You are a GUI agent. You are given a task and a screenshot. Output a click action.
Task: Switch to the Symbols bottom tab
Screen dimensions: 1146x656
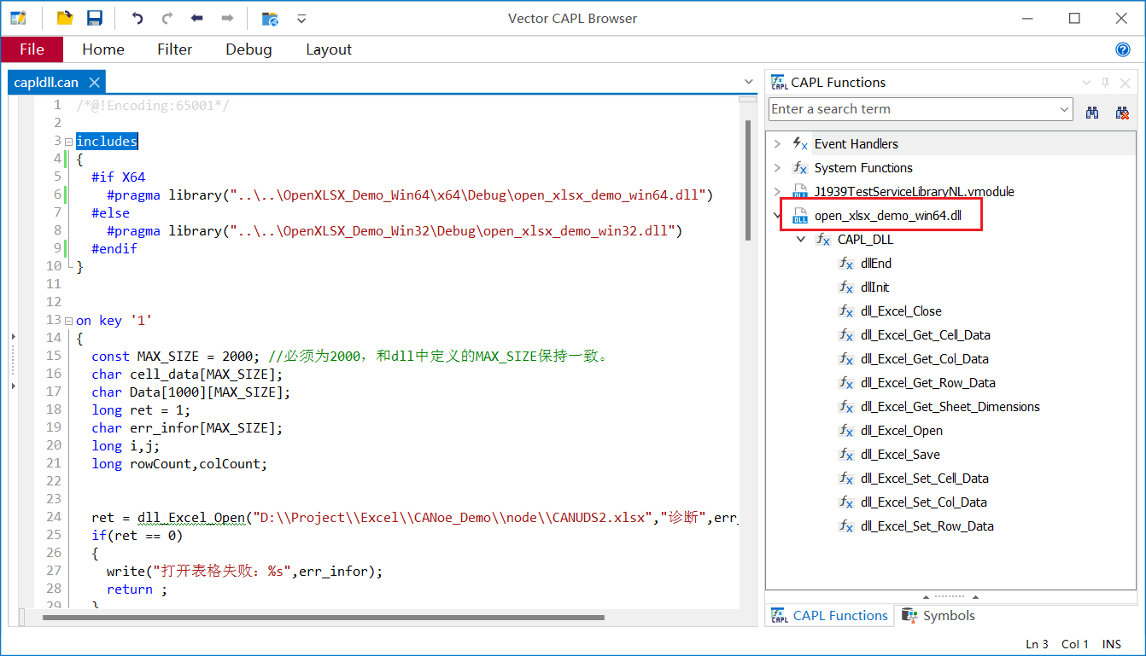(x=938, y=616)
